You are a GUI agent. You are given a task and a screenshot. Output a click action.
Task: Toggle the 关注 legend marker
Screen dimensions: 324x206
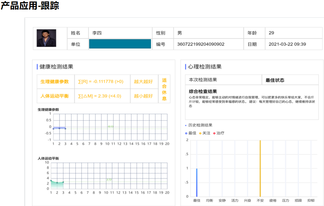pos(200,133)
